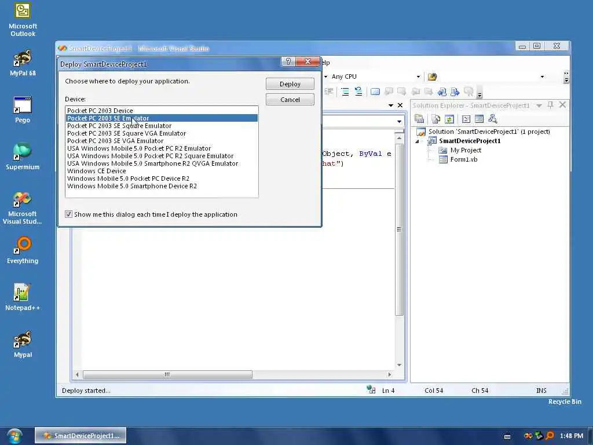This screenshot has width=593, height=445.
Task: Click the previous bookmark icon
Action: point(389,92)
